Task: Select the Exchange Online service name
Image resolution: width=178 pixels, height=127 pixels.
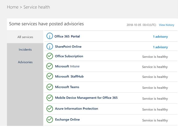Action: pyautogui.click(x=67, y=120)
